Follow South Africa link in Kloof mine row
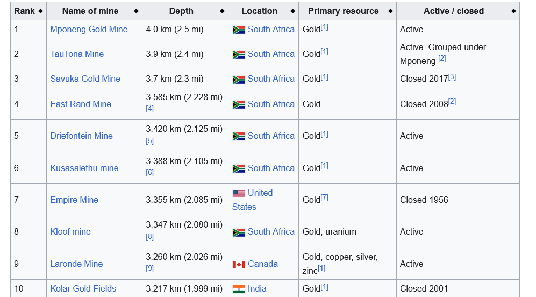 point(271,232)
